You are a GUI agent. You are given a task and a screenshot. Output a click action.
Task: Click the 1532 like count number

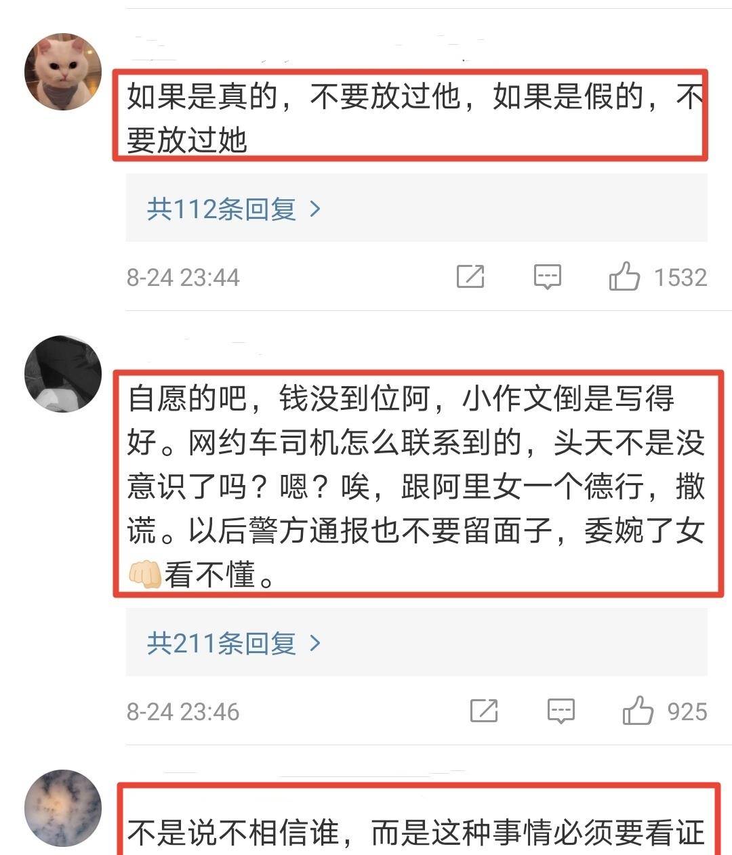tap(680, 277)
